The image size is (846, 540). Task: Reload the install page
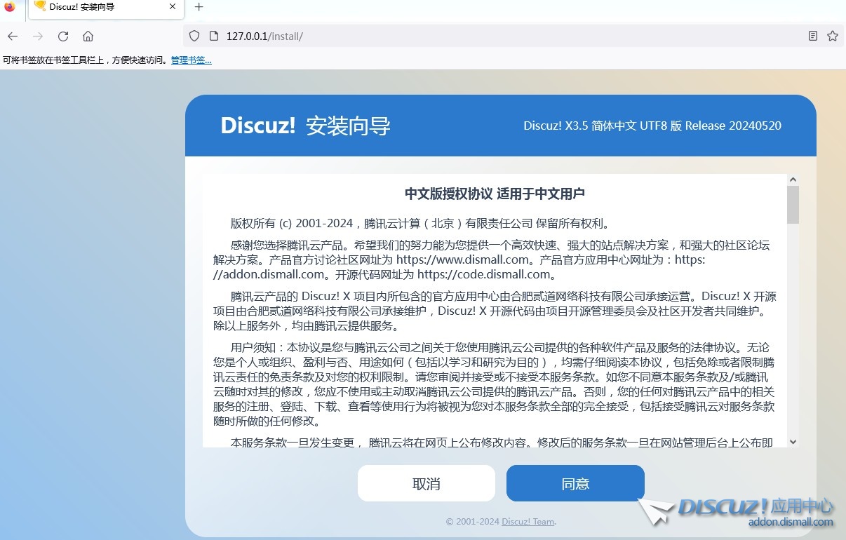click(63, 36)
